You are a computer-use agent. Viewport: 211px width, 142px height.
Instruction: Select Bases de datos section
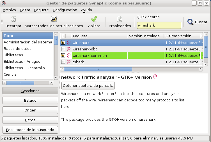point(28,48)
